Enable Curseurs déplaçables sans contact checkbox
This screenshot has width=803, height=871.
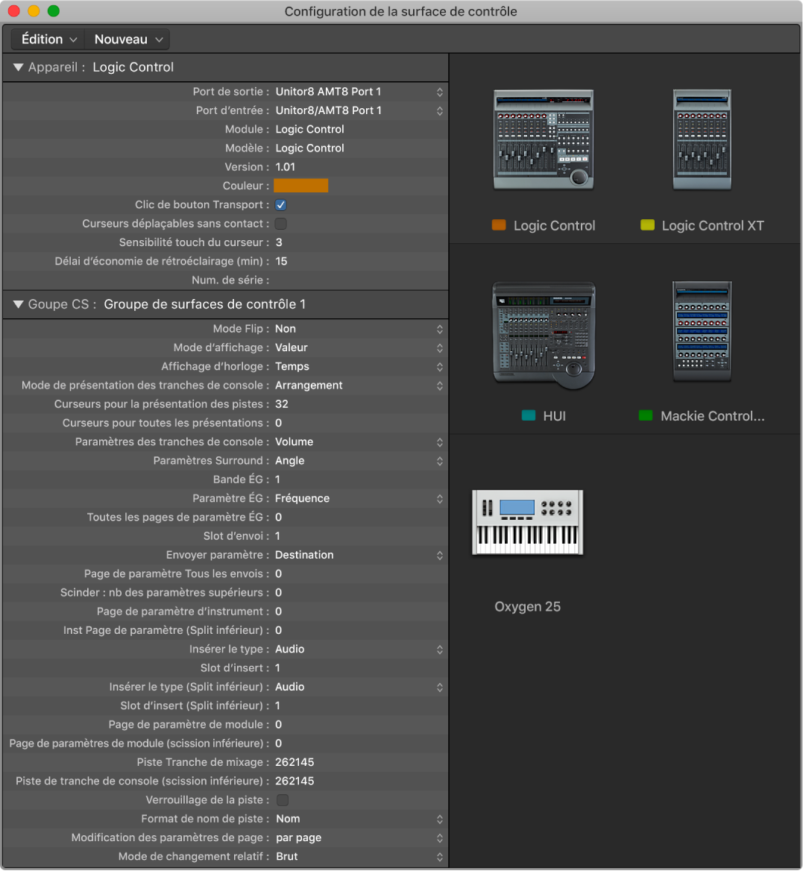coord(281,224)
